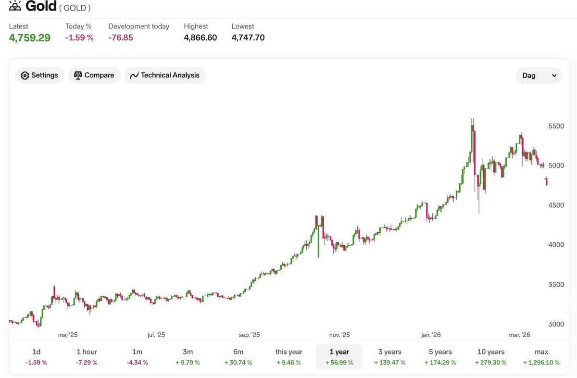Click the jul. '25 date axis label
577x378 pixels.
156,335
